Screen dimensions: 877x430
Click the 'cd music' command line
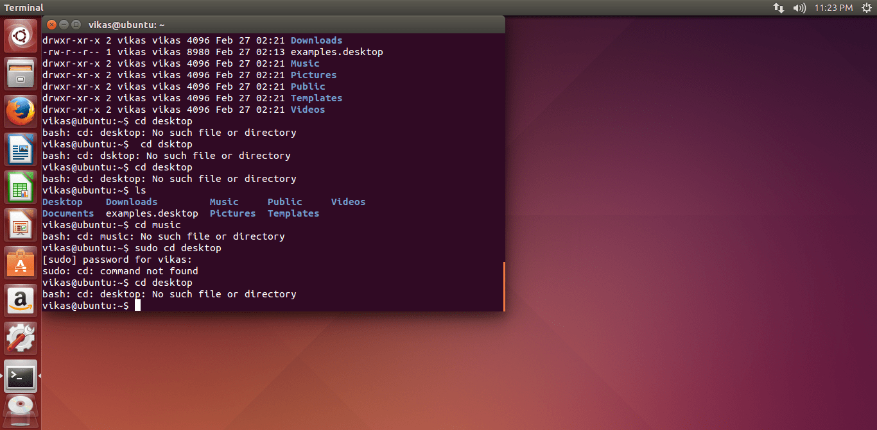click(x=112, y=225)
